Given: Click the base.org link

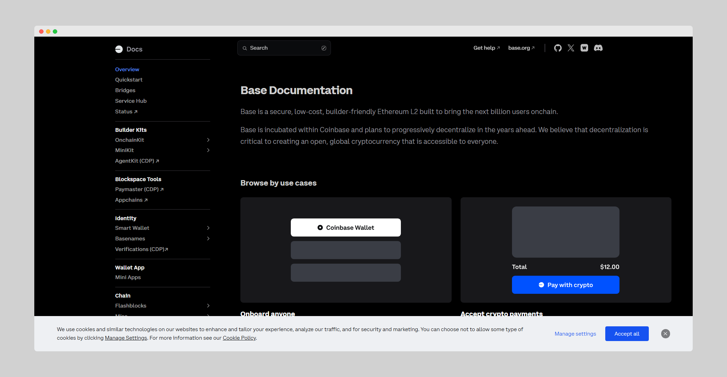Looking at the screenshot, I should [521, 48].
